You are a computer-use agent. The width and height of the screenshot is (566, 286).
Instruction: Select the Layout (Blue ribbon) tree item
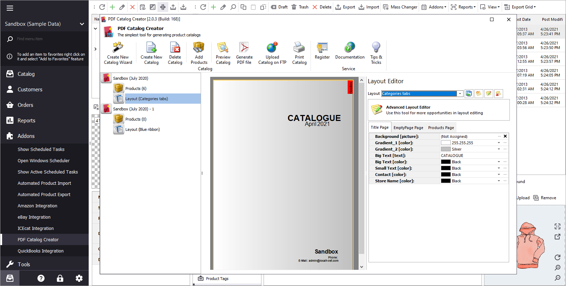[x=142, y=129]
